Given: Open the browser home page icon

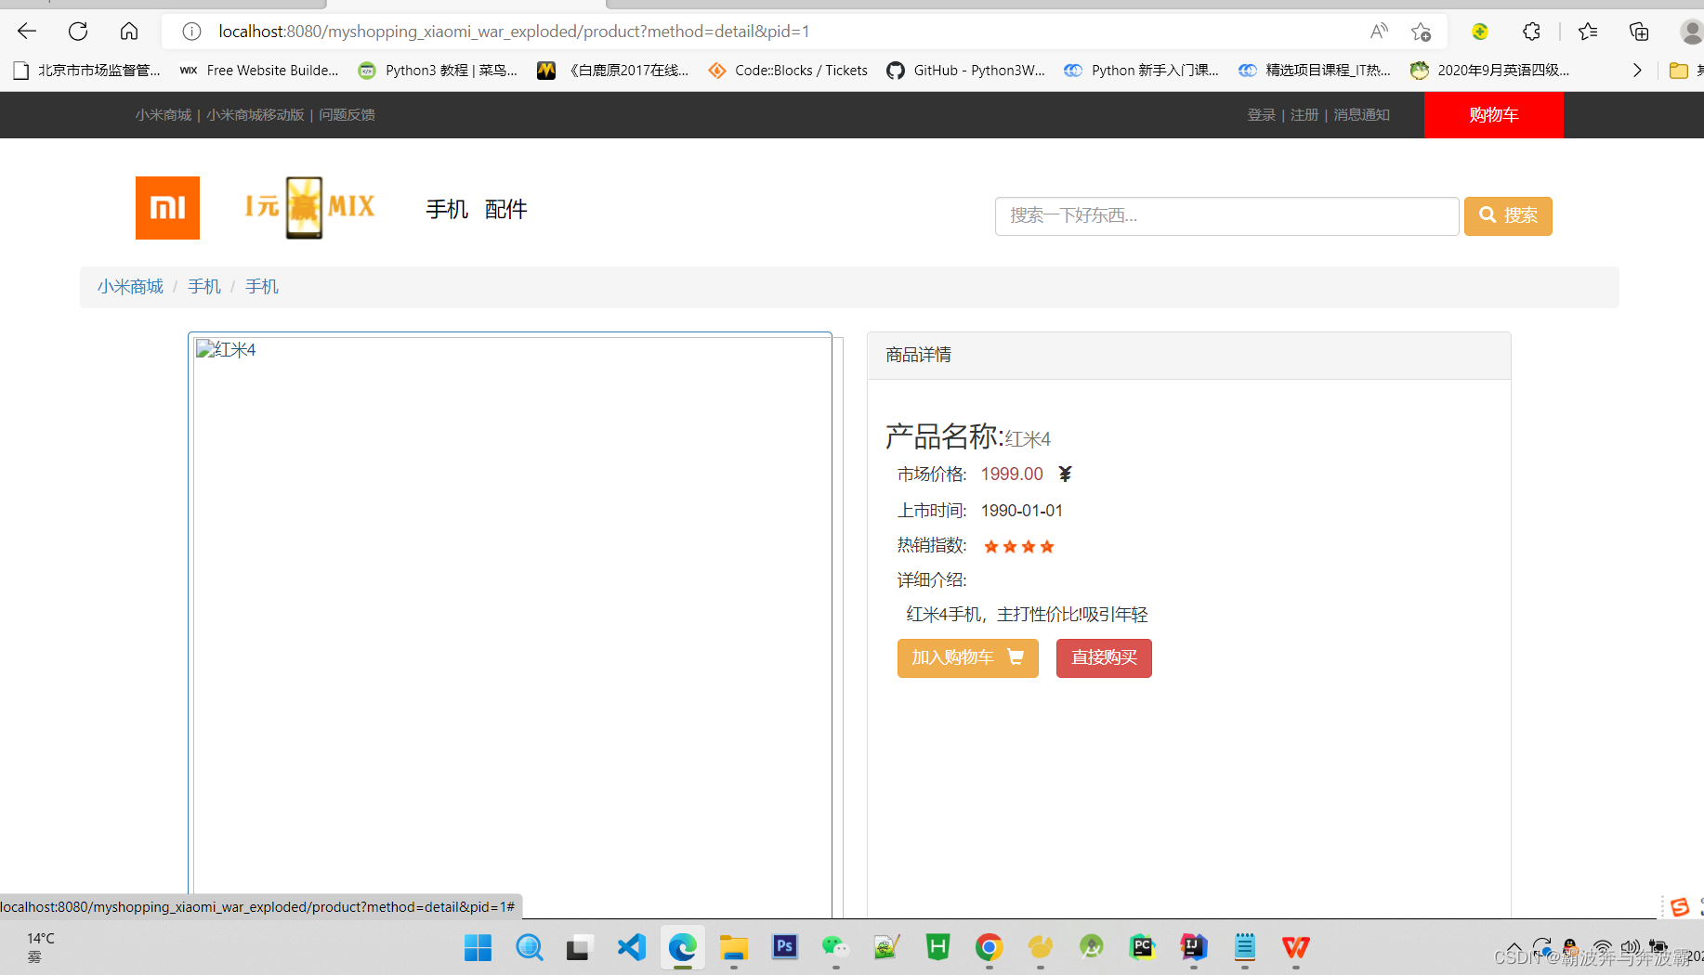Looking at the screenshot, I should 129,32.
